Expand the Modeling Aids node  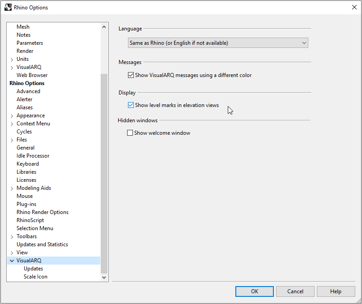12,188
